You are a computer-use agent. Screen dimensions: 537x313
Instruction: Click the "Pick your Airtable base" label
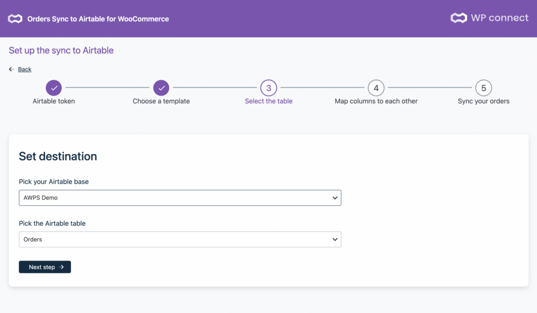[x=53, y=182]
